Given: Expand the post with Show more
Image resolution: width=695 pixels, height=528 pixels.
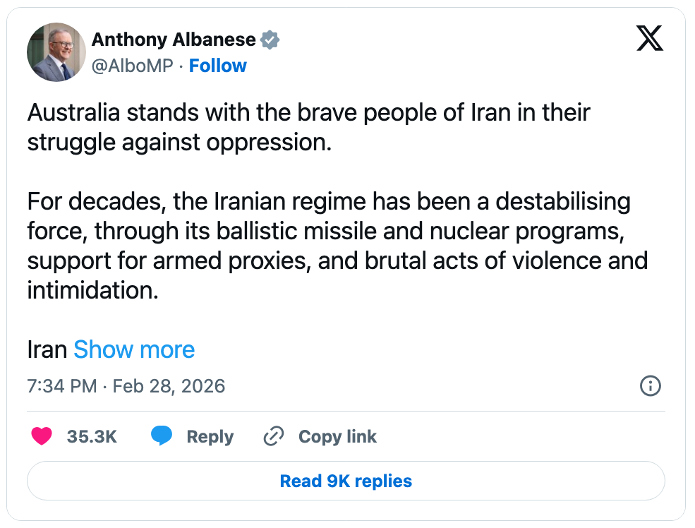Looking at the screenshot, I should point(134,349).
